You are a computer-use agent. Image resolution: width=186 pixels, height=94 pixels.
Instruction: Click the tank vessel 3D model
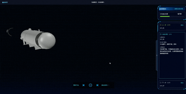click(x=38, y=39)
